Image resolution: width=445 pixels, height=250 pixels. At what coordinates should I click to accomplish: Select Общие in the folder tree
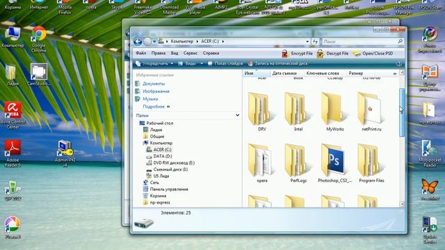[157, 136]
